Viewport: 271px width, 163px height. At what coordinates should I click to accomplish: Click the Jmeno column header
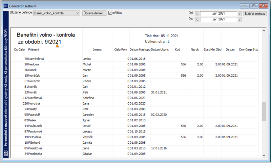97,49
